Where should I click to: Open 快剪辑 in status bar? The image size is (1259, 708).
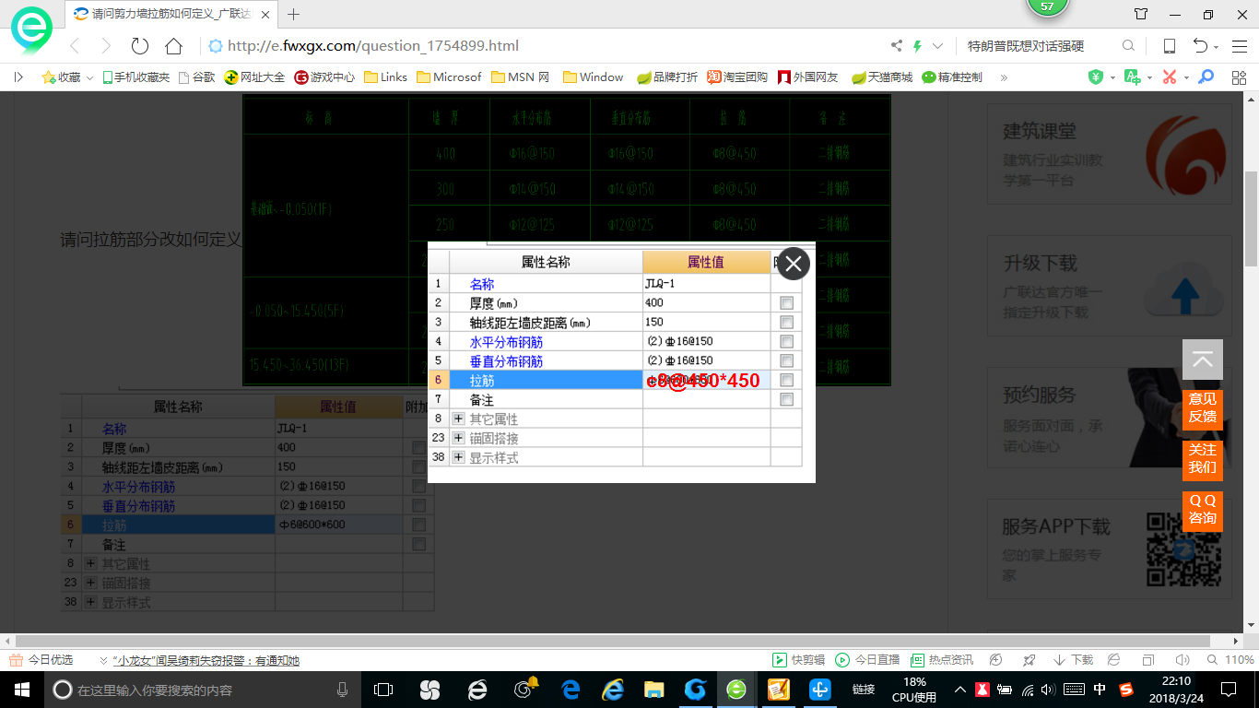coord(798,660)
